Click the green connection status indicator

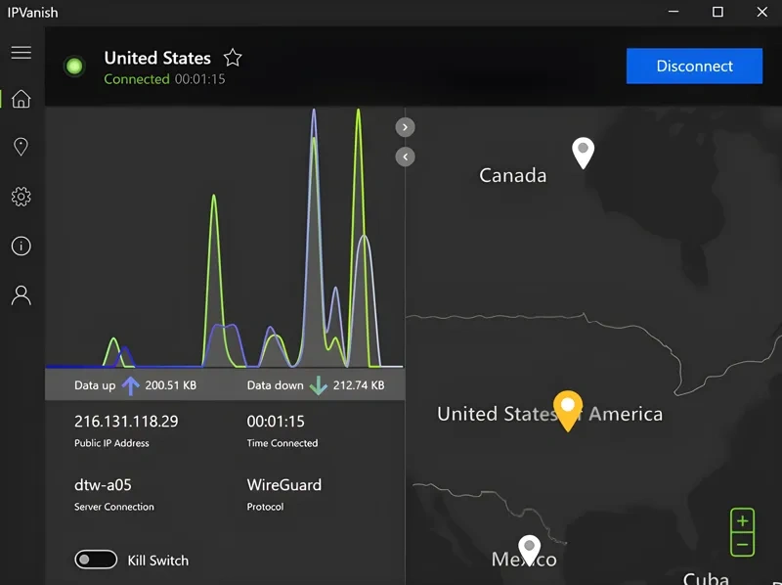click(73, 67)
